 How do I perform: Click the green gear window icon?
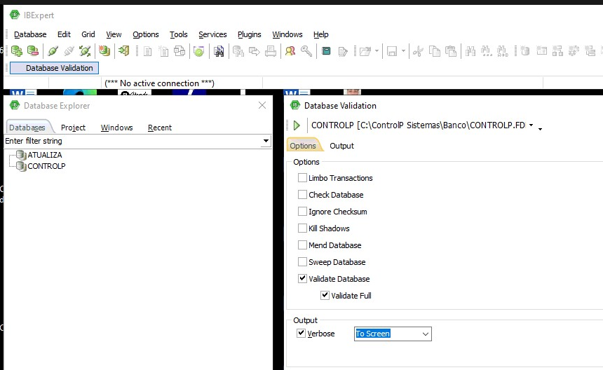click(199, 51)
